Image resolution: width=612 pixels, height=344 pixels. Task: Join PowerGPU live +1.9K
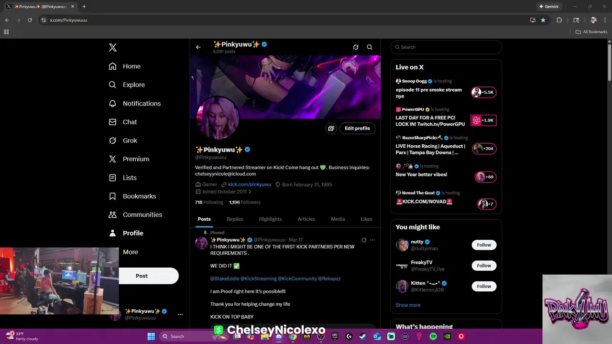[484, 120]
